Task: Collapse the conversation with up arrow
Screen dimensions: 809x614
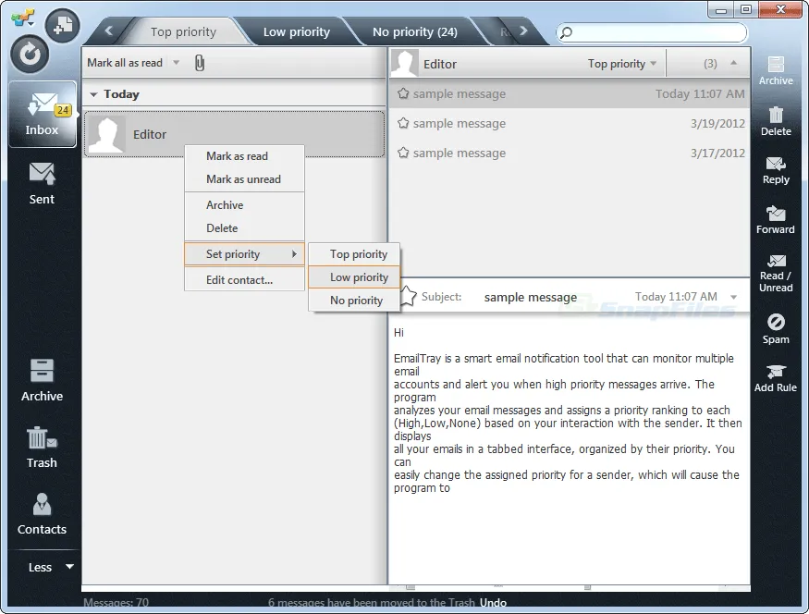Action: tap(734, 63)
